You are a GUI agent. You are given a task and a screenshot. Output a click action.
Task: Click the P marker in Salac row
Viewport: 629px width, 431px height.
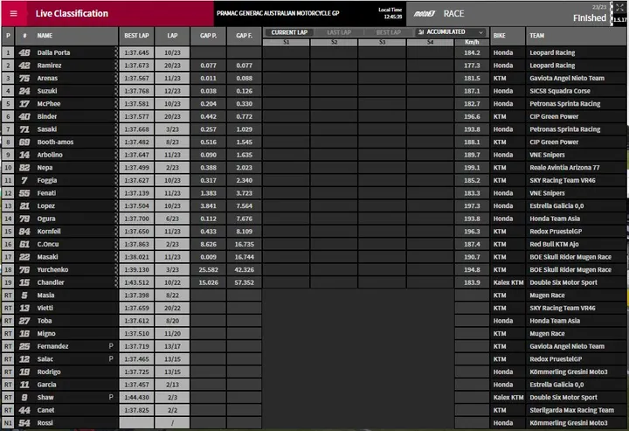(x=111, y=359)
